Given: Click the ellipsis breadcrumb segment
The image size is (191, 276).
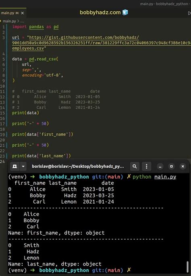Looking at the screenshot, I should (22, 21).
